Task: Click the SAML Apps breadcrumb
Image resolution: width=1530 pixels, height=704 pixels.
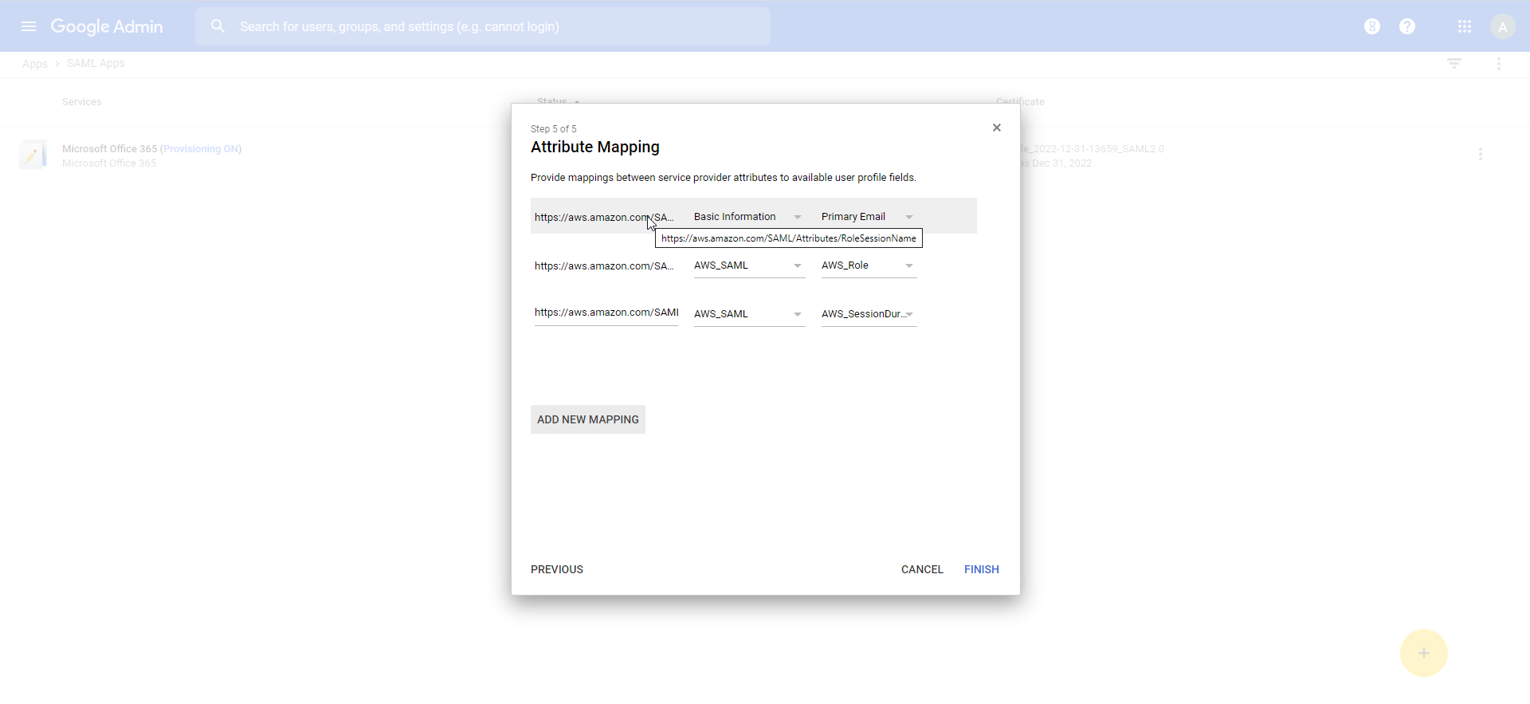Action: (x=96, y=64)
